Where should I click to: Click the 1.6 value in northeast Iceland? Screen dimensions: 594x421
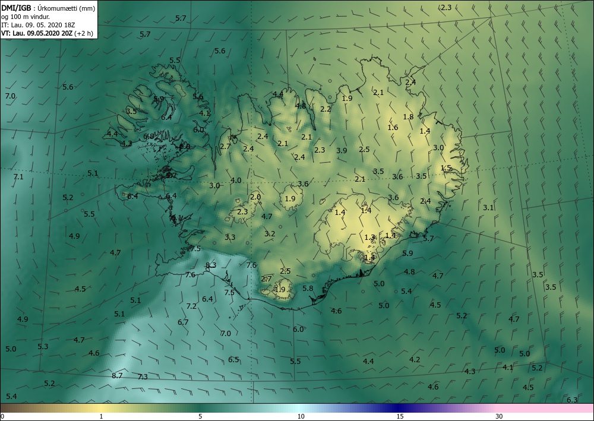393,127
